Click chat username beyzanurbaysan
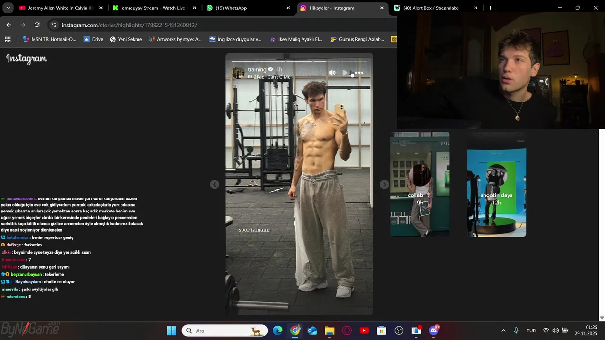The width and height of the screenshot is (605, 340). click(x=26, y=274)
